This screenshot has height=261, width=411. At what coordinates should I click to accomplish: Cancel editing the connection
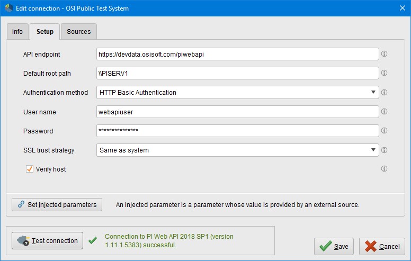point(382,246)
